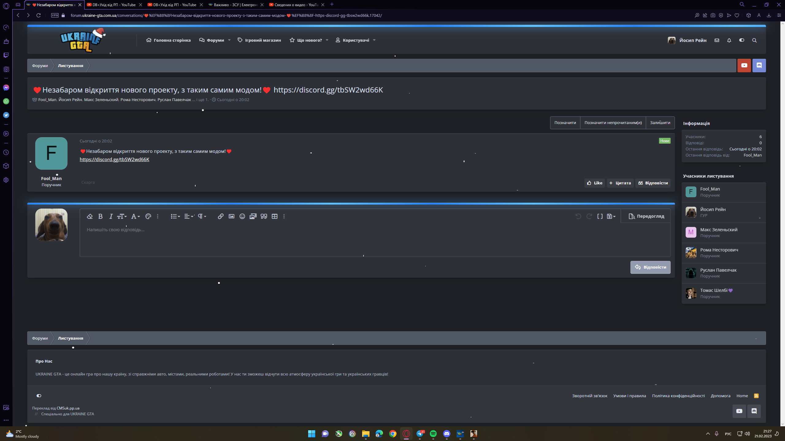The height and width of the screenshot is (441, 785).
Task: Open the font size dropdown
Action: click(x=122, y=216)
